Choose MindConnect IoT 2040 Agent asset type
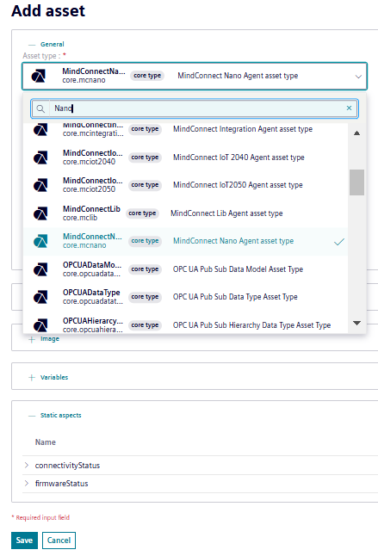The width and height of the screenshot is (378, 556). point(185,158)
